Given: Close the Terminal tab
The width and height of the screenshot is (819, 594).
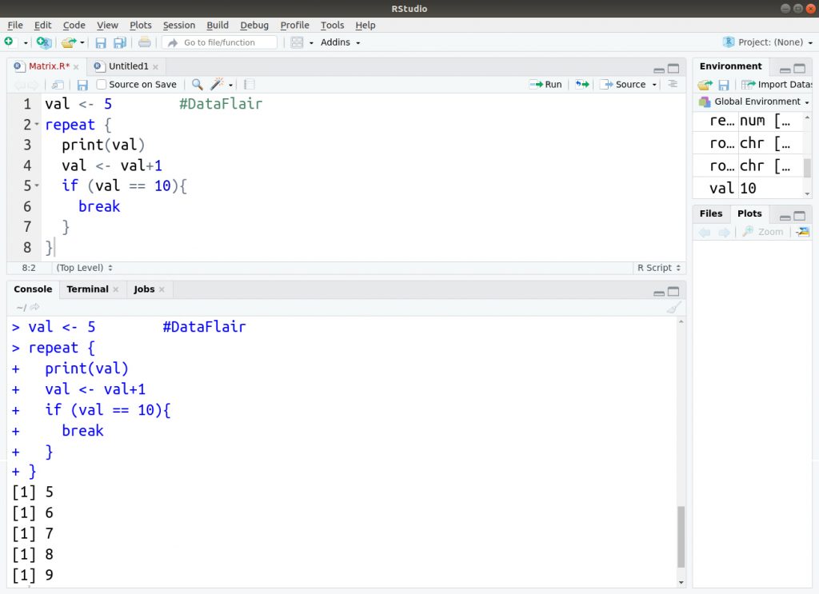Looking at the screenshot, I should coord(116,289).
